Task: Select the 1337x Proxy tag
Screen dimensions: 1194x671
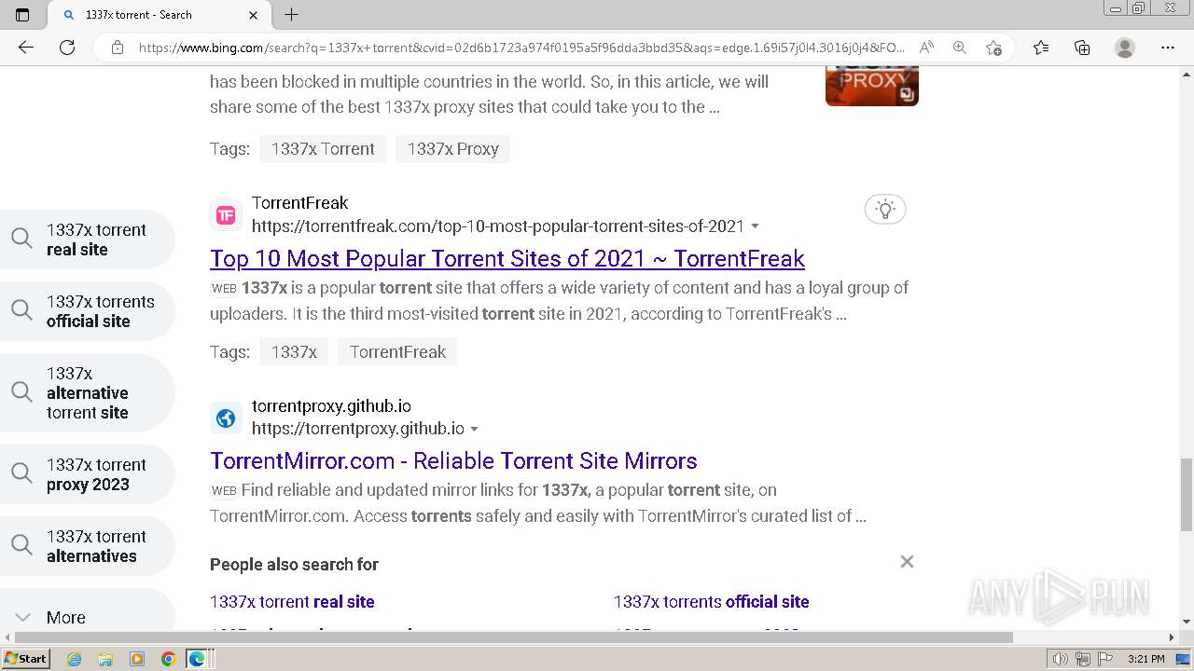Action: [x=452, y=149]
